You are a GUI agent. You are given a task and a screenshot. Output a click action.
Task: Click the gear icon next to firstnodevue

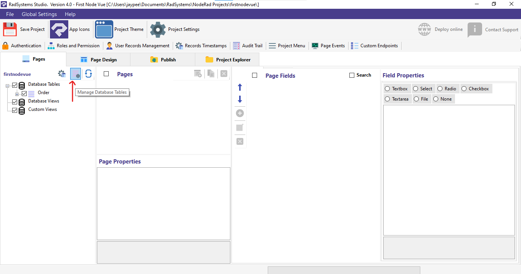tap(61, 74)
